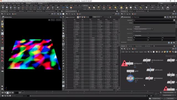177x100 pixels.
Task: Select the Grid shelf tool
Action: click(19, 8)
